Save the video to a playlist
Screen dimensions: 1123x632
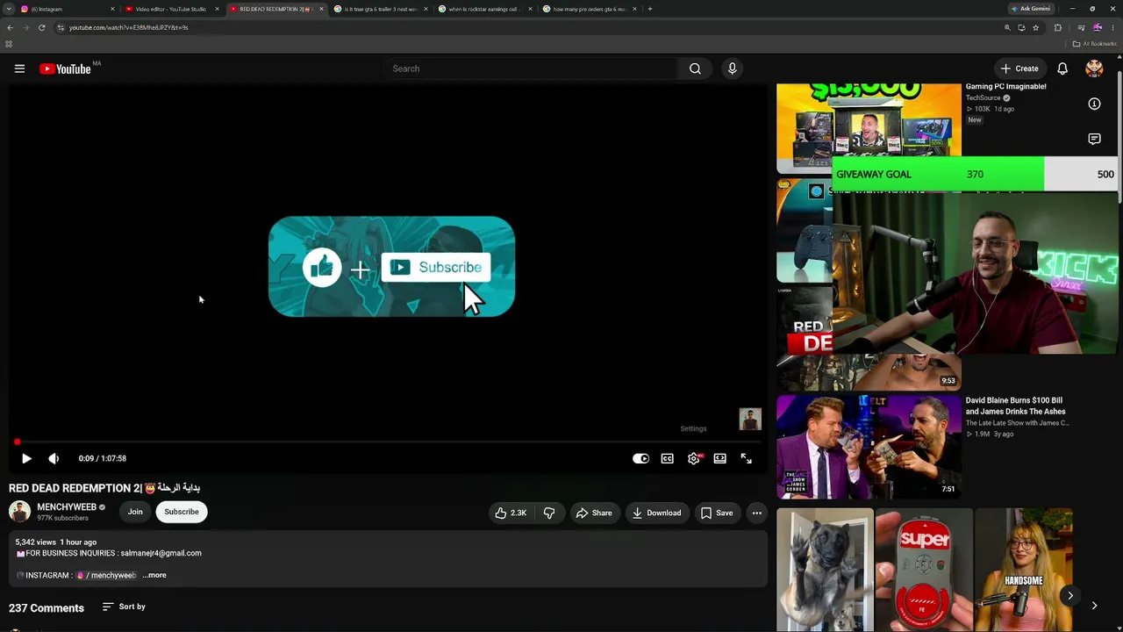pyautogui.click(x=716, y=513)
